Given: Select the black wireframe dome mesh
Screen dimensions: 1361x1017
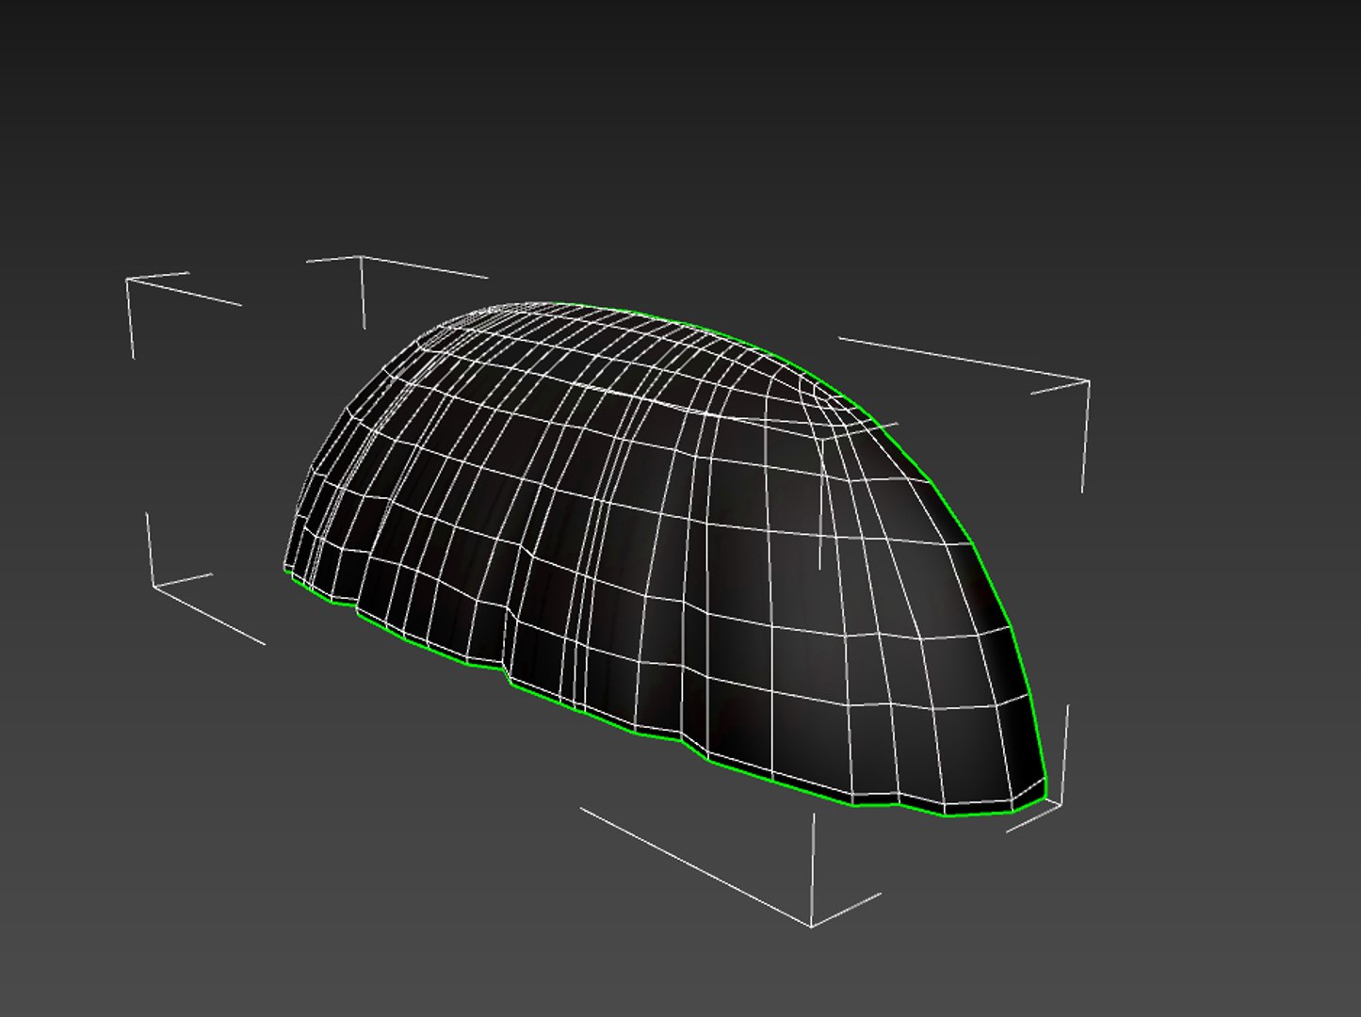Looking at the screenshot, I should coord(664,559).
